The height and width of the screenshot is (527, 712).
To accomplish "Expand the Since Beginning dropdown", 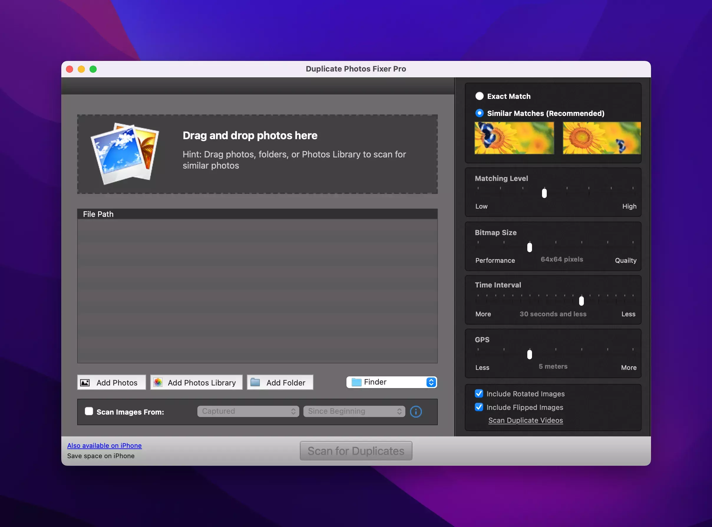I will pos(354,412).
